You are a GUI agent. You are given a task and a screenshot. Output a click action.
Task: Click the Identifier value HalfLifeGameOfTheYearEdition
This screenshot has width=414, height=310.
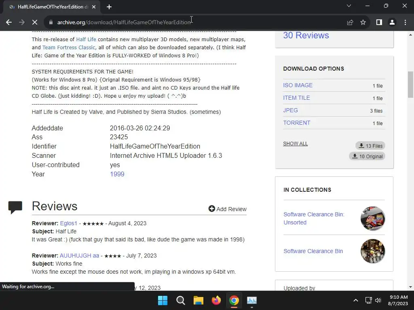click(x=155, y=146)
